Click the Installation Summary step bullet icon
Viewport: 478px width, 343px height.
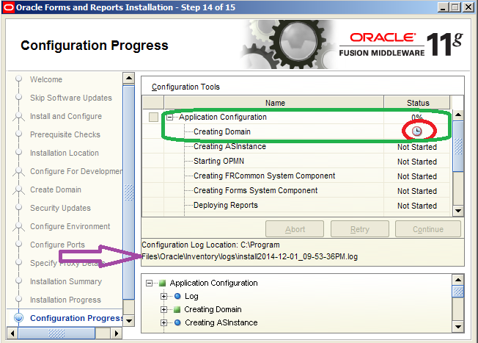click(18, 281)
